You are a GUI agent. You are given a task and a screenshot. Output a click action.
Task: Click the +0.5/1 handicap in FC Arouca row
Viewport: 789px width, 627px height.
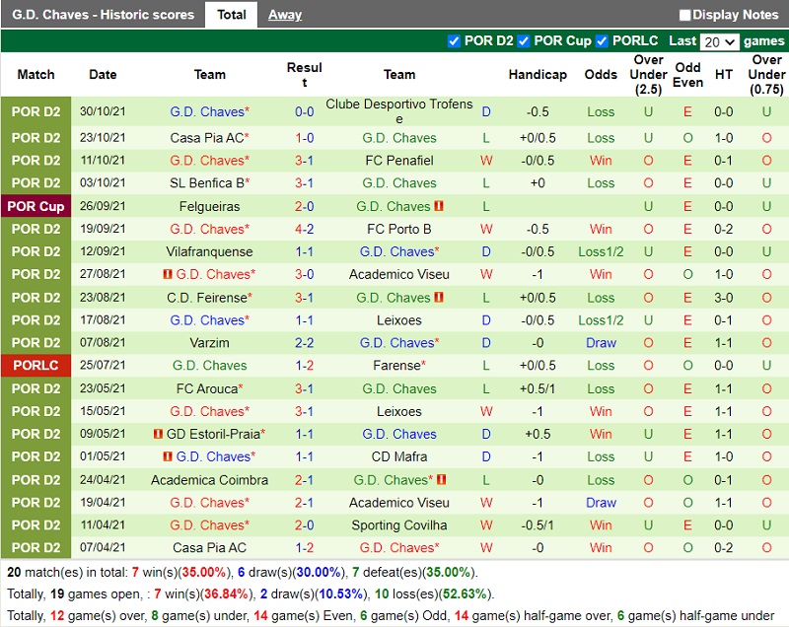pos(538,388)
